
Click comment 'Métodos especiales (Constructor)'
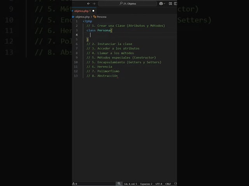click(x=126, y=58)
